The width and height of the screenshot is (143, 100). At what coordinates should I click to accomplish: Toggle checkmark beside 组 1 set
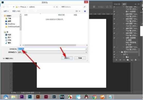click(x=114, y=52)
